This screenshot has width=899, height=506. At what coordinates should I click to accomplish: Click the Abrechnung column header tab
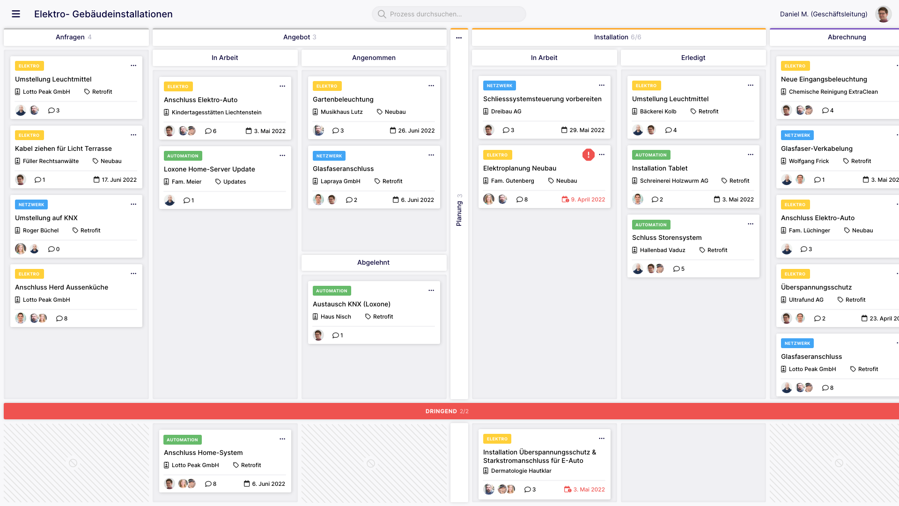pyautogui.click(x=847, y=37)
